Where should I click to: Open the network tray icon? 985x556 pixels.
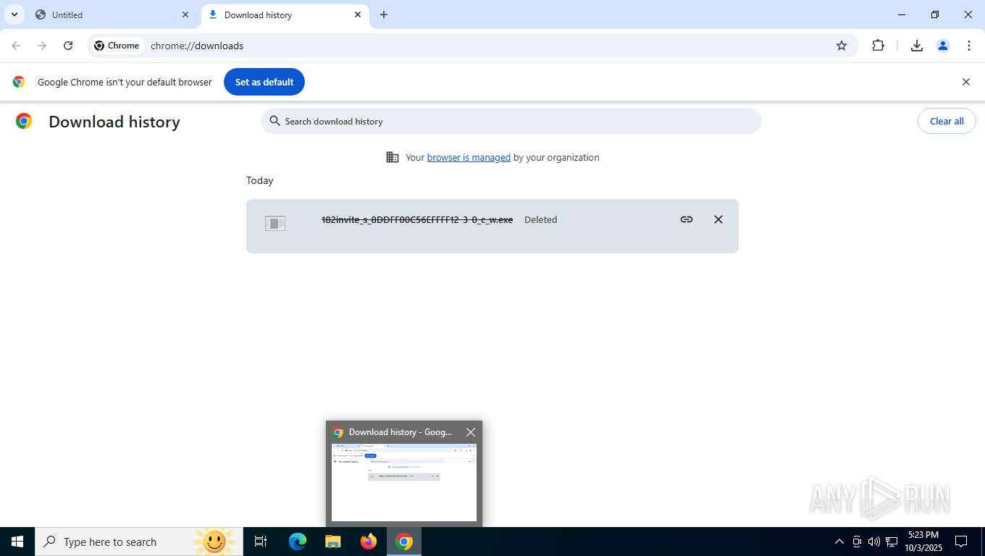point(892,542)
